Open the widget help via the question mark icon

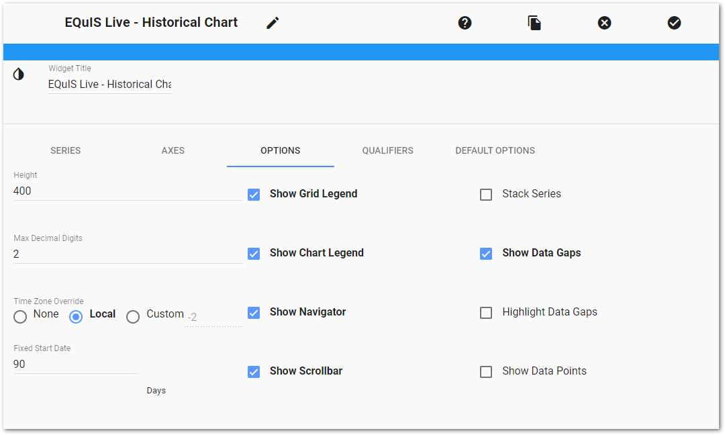pyautogui.click(x=465, y=22)
